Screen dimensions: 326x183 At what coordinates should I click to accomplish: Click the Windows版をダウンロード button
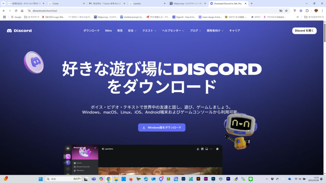click(162, 127)
